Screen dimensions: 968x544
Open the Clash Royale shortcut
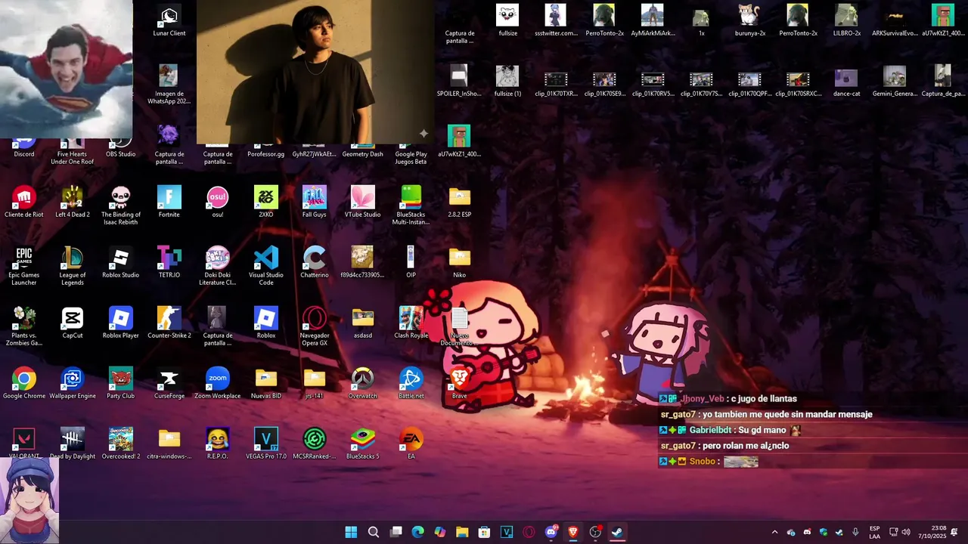pyautogui.click(x=411, y=323)
